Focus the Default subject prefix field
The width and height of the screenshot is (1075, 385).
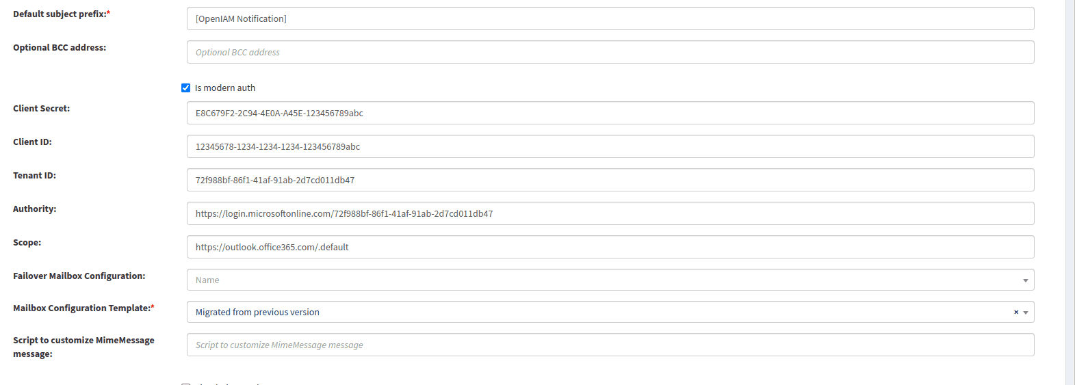click(x=610, y=18)
